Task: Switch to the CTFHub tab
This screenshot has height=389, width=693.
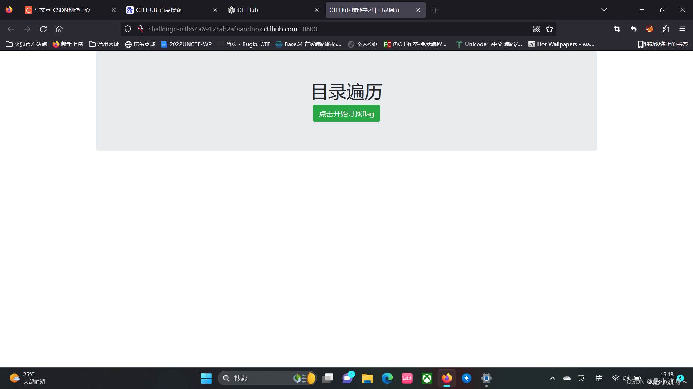Action: point(247,10)
